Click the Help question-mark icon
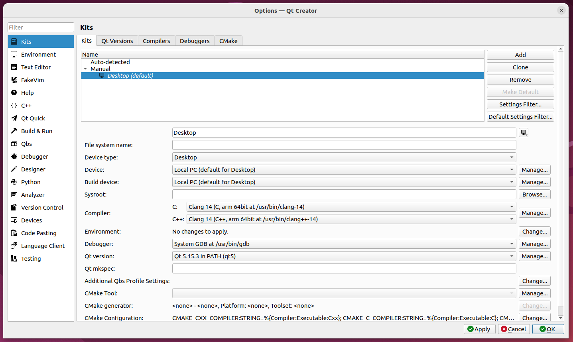Viewport: 573px width, 342px height. tap(14, 92)
